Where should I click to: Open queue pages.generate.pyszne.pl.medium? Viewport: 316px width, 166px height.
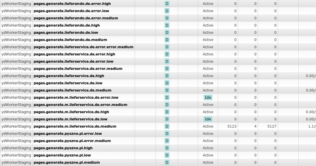point(67,163)
